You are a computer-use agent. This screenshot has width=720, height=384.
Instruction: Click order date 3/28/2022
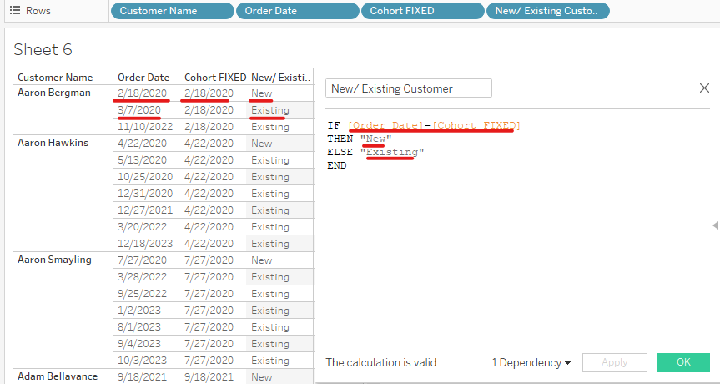142,277
